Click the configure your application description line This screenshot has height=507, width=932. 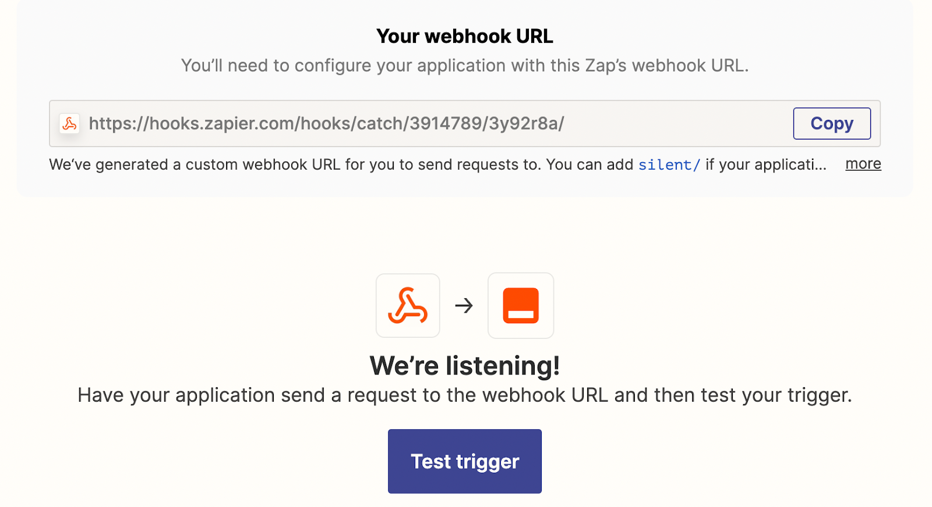pos(465,66)
